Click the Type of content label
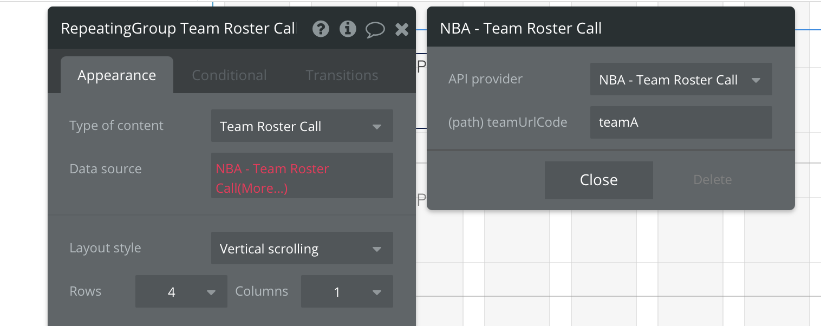821x326 pixels. (116, 126)
